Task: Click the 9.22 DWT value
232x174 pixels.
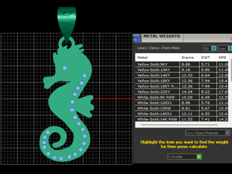Action: (x=205, y=92)
